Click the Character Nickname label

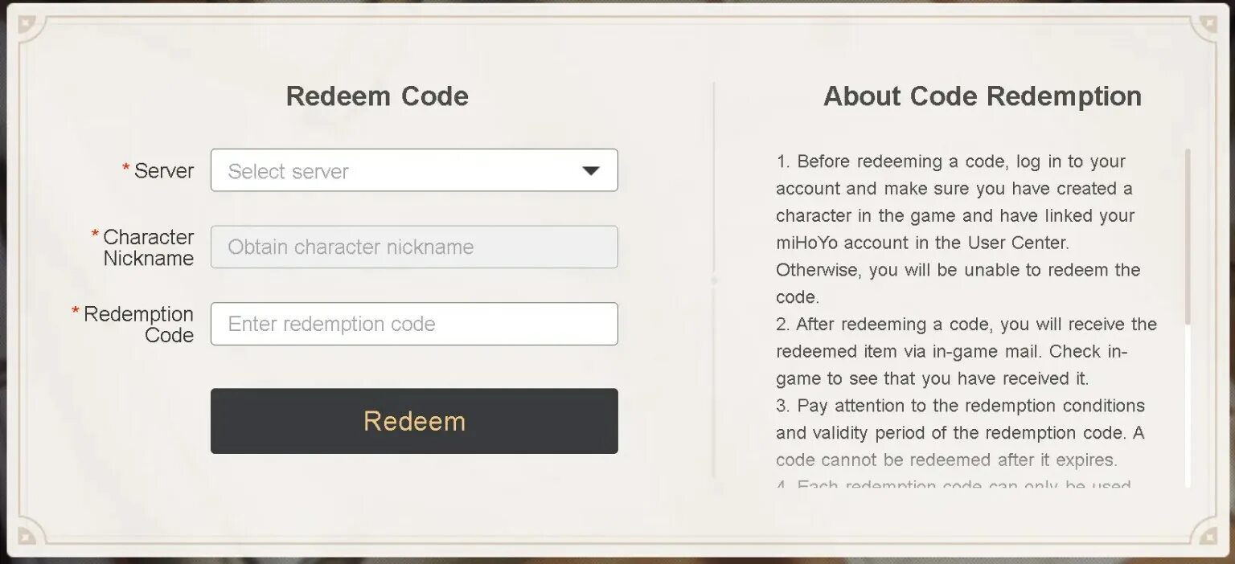point(149,247)
